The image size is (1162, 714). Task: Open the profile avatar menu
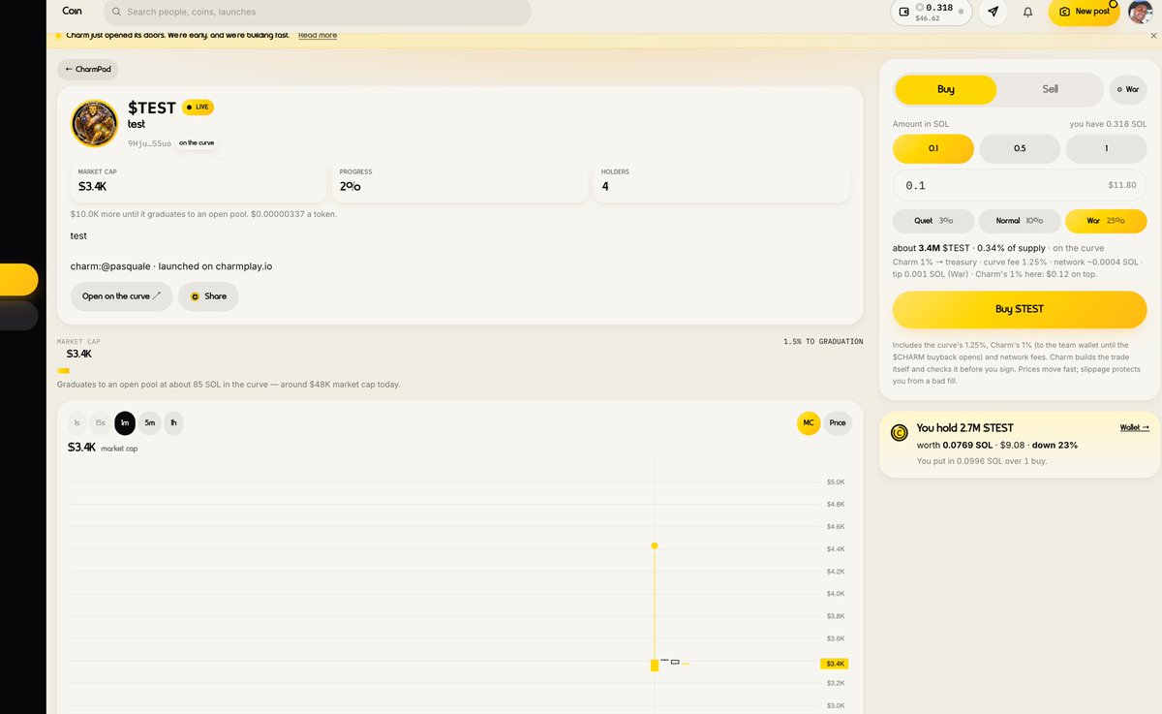click(1141, 12)
